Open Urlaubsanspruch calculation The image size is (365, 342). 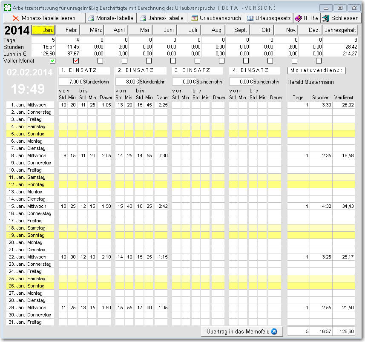point(216,18)
